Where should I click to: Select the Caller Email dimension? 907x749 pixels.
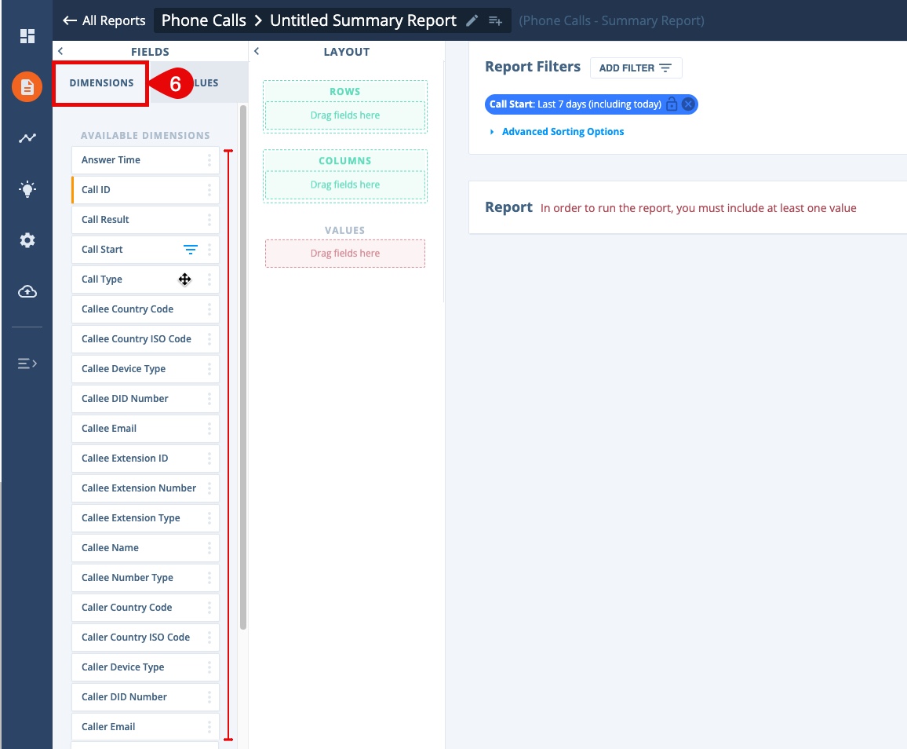point(145,726)
